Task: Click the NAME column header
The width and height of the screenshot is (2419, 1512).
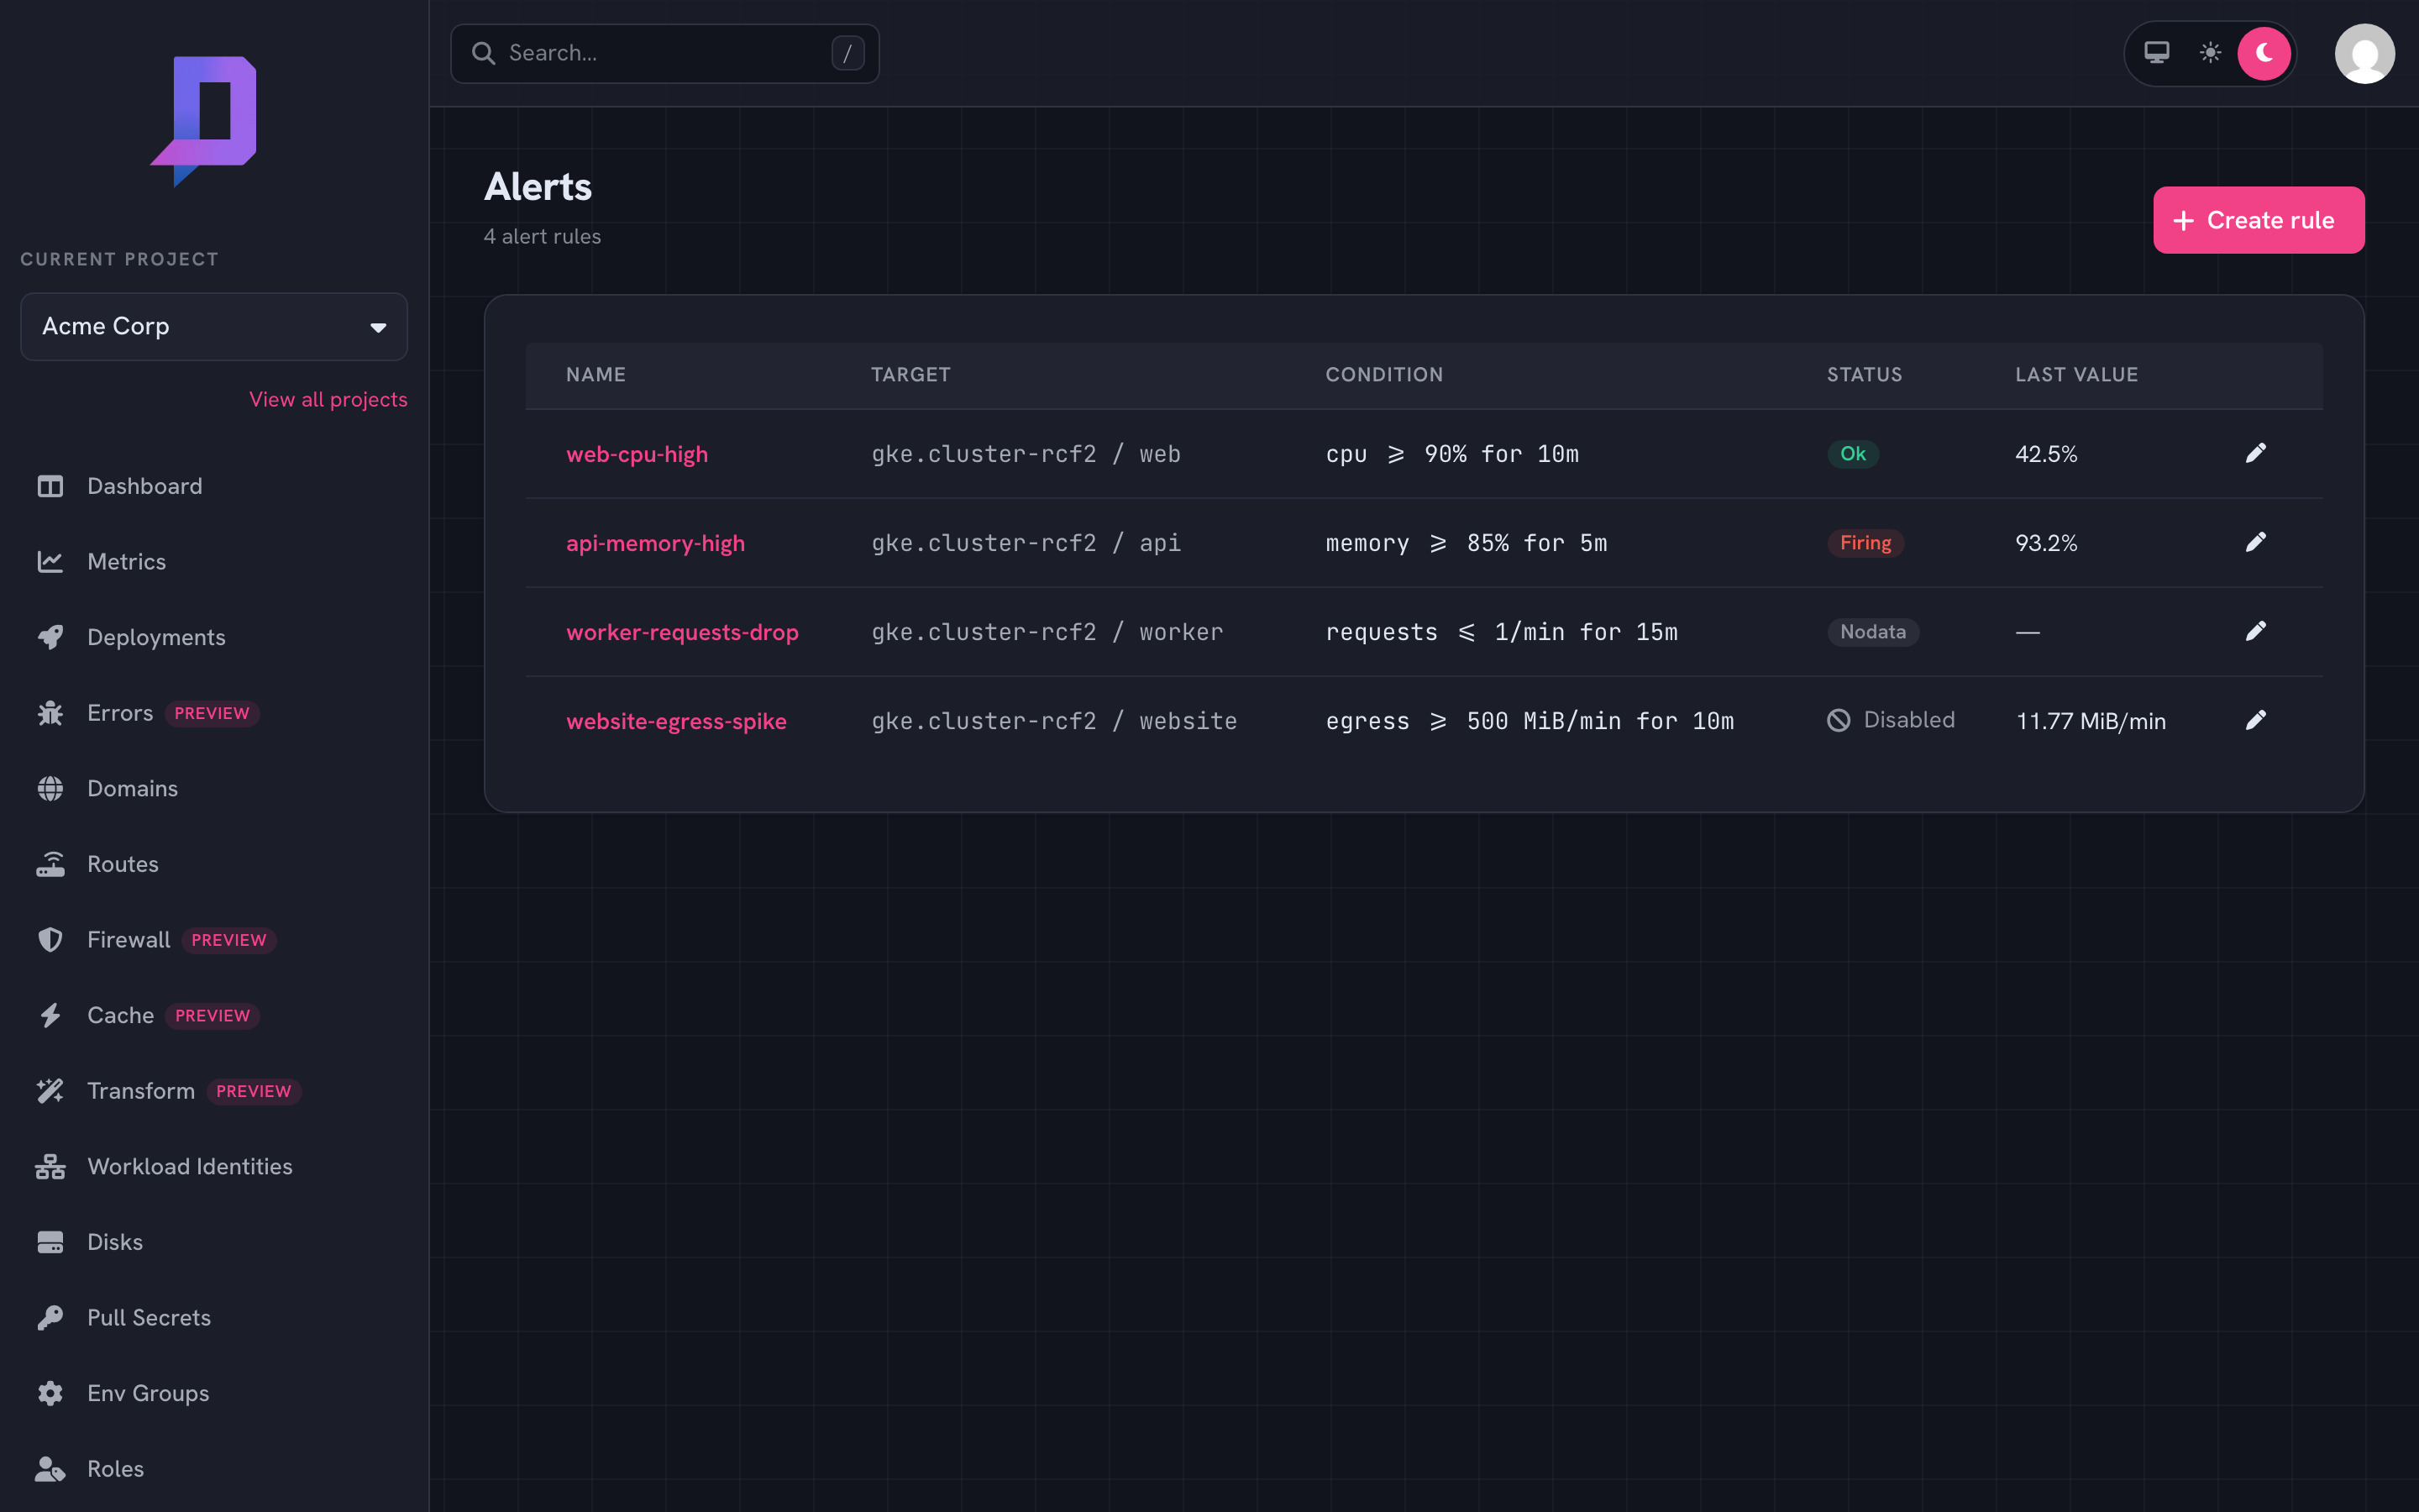Action: [596, 375]
